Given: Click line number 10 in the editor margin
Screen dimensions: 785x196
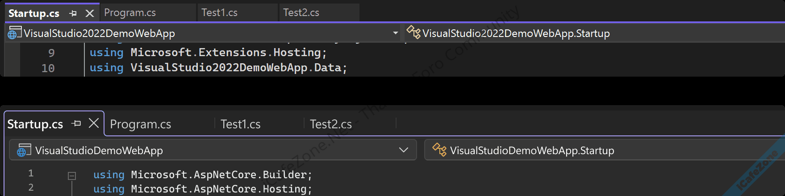Looking at the screenshot, I should point(48,68).
